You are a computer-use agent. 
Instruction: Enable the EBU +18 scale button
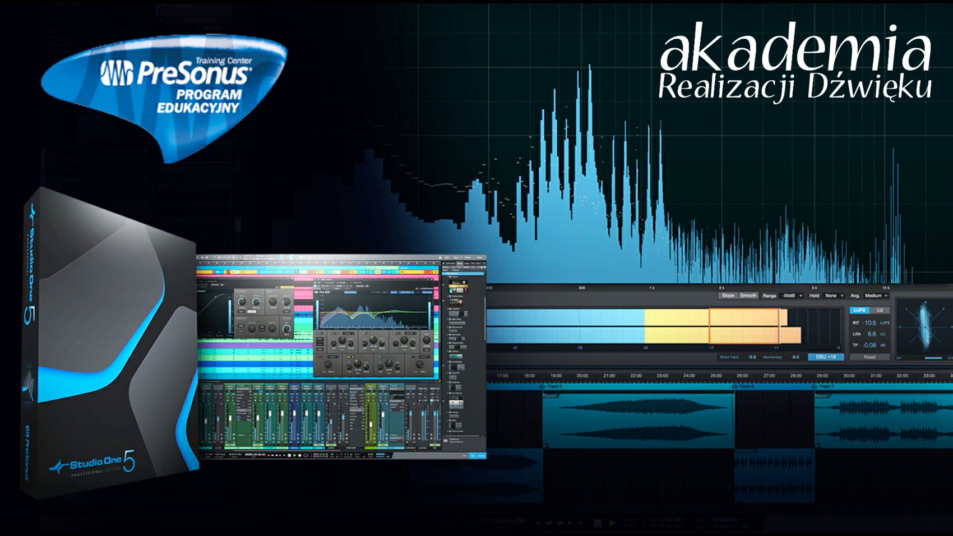[x=825, y=357]
